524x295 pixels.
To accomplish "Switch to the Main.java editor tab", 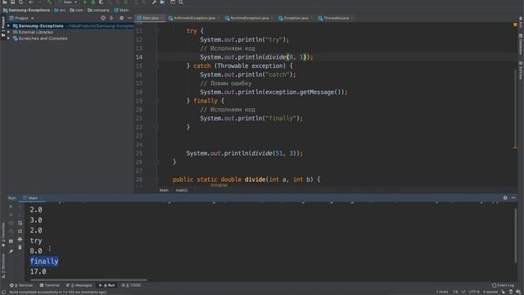I will pos(150,18).
